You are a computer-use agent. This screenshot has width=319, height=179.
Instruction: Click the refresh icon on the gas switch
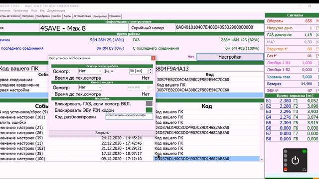305,169
